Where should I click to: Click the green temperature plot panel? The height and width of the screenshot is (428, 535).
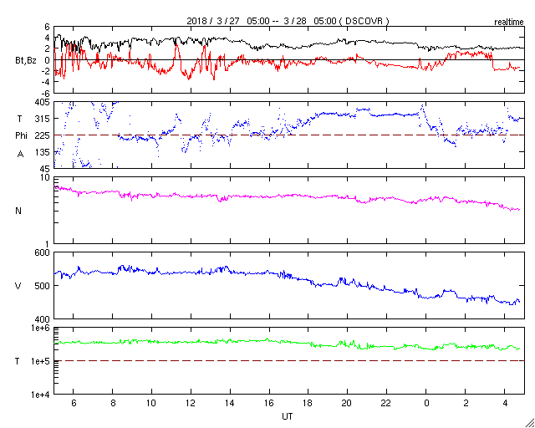click(289, 361)
